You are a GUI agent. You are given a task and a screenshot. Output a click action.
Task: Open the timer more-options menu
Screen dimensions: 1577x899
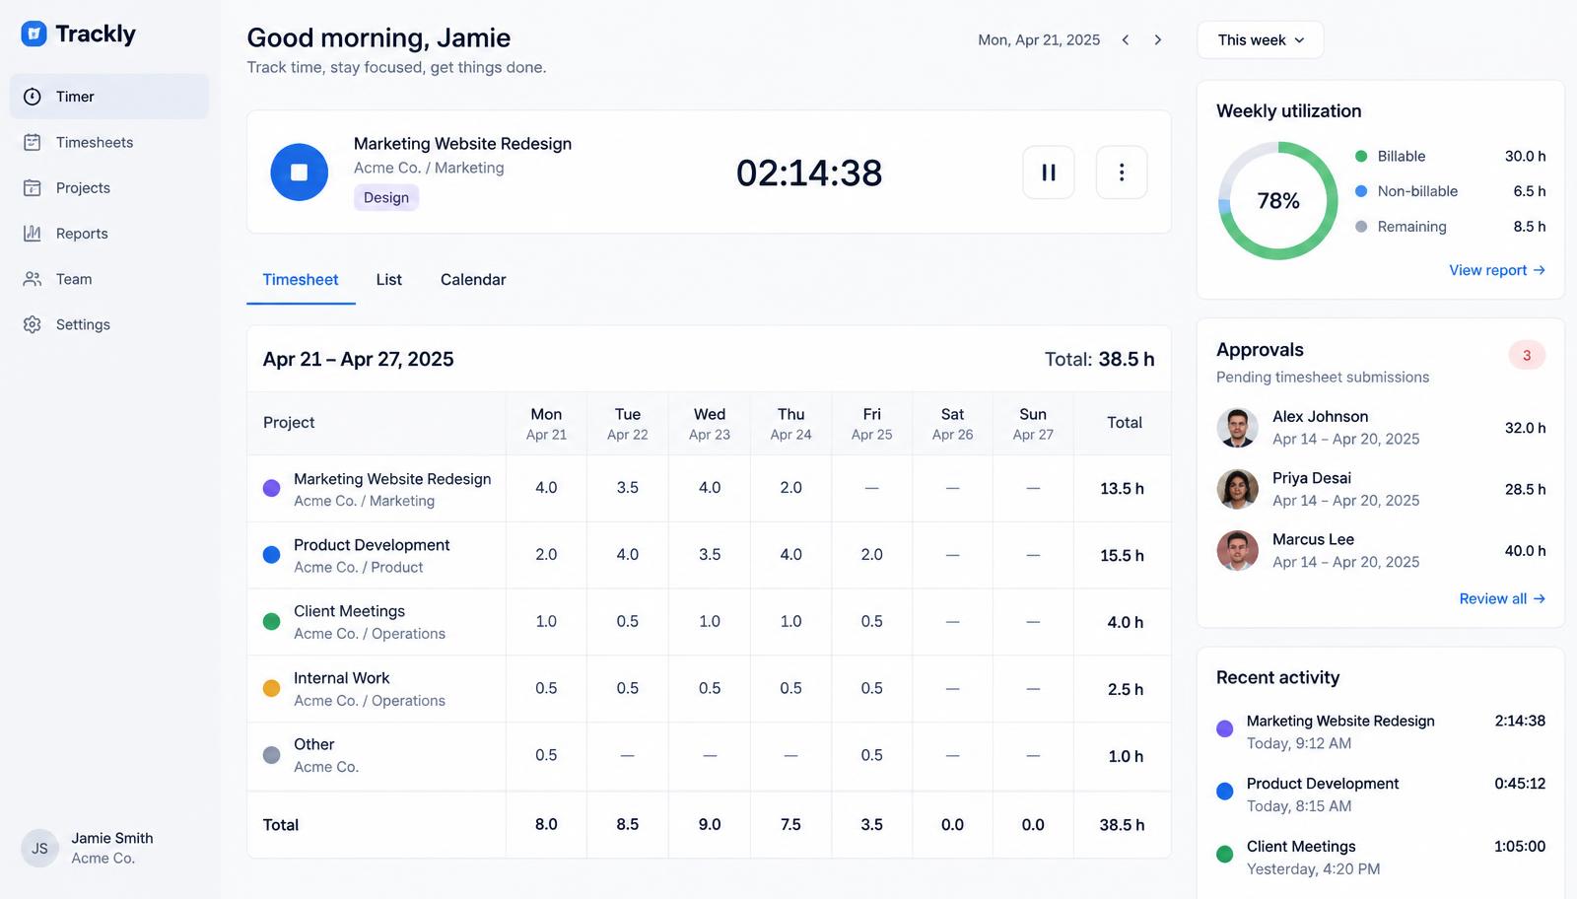[x=1122, y=173]
